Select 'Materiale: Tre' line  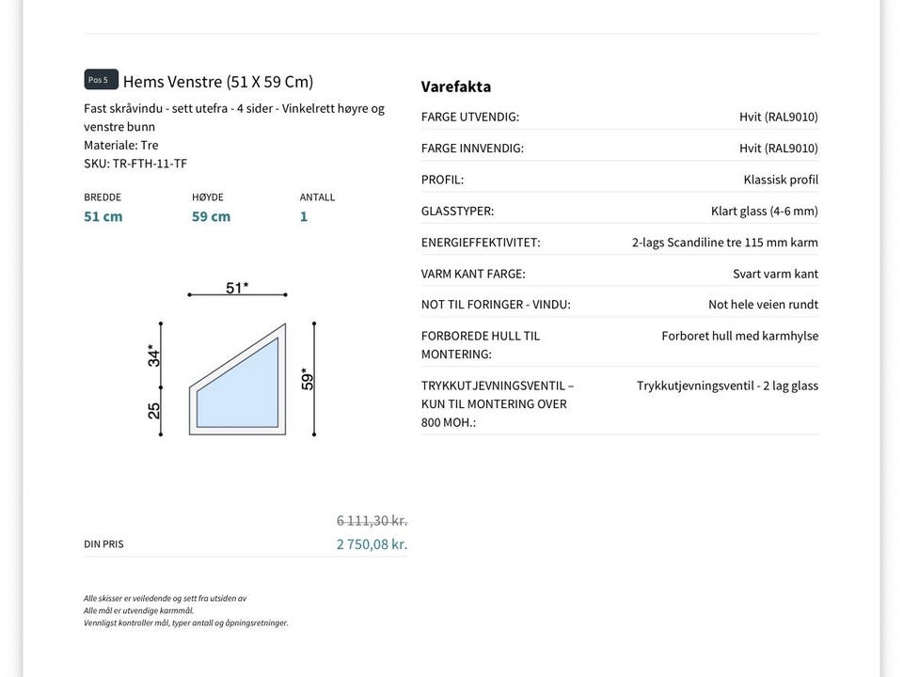(121, 145)
